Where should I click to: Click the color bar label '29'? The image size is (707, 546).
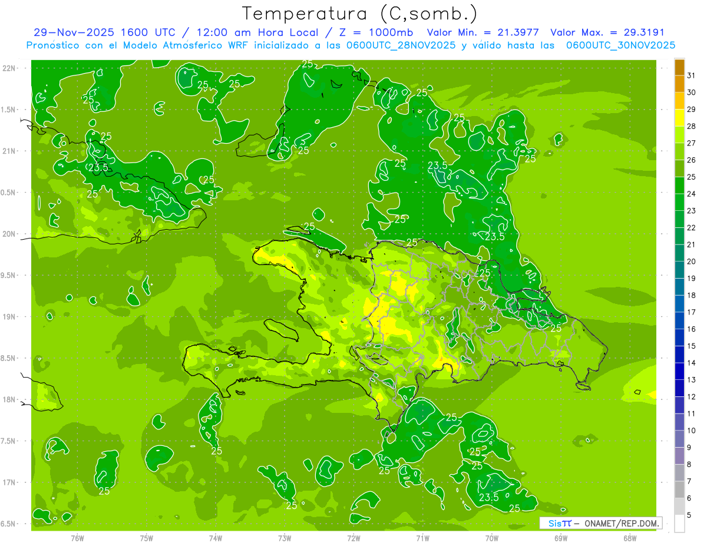coord(691,109)
